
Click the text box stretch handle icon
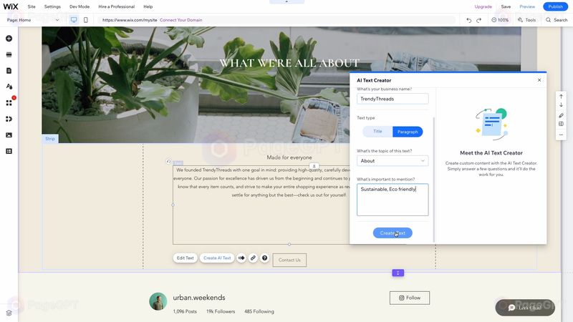click(x=314, y=166)
